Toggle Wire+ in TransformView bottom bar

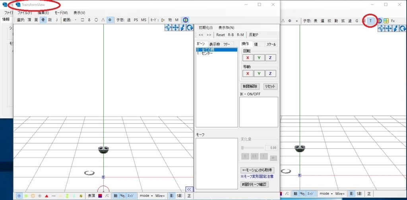click(x=160, y=196)
